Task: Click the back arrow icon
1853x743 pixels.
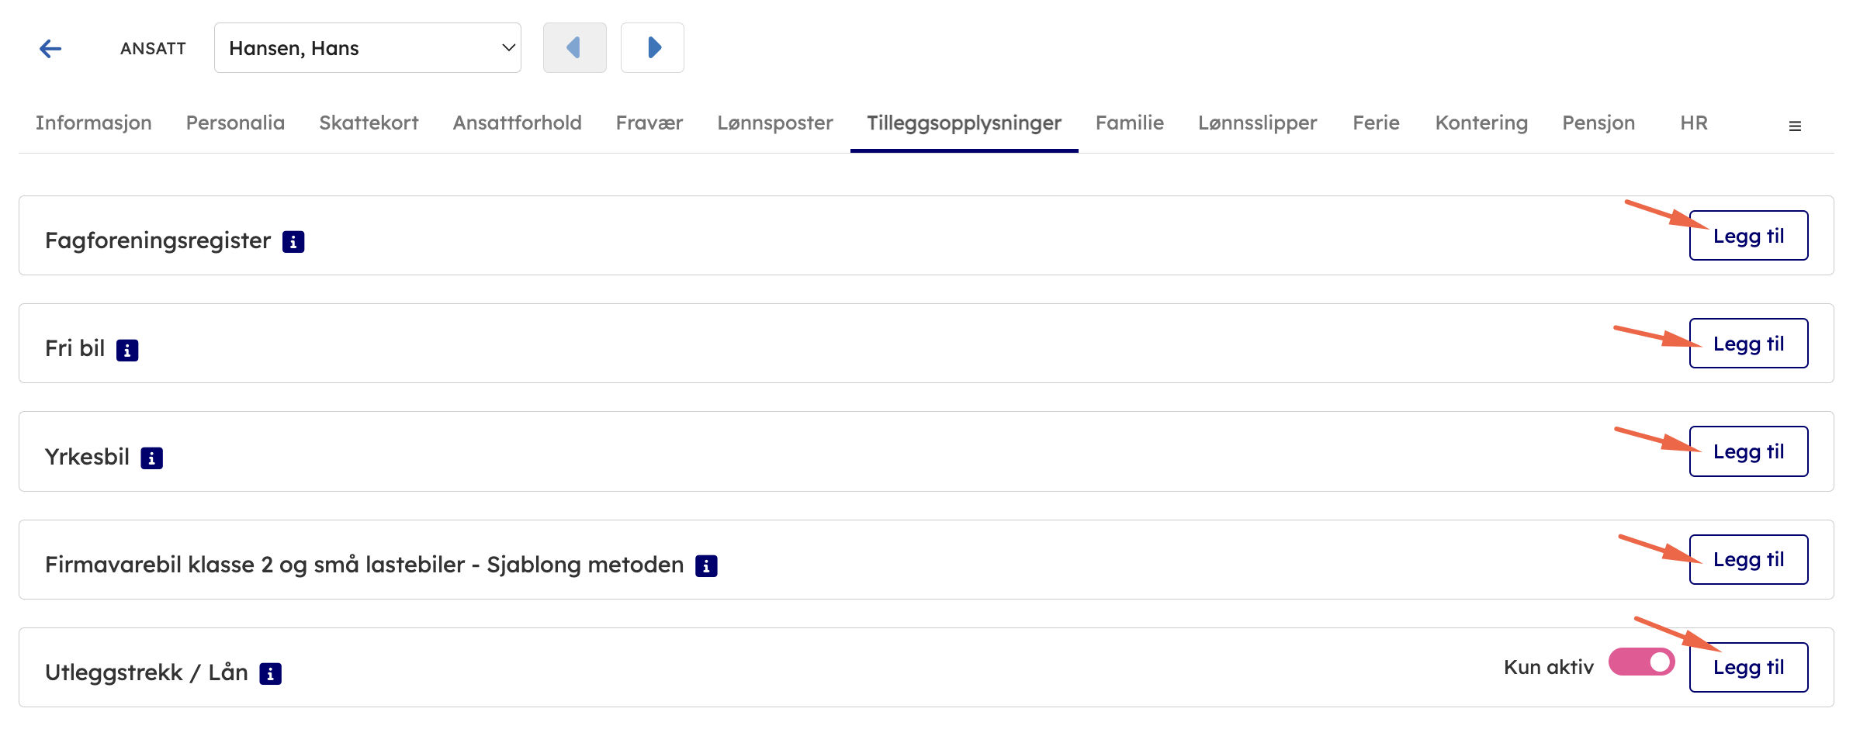Action: [x=50, y=49]
